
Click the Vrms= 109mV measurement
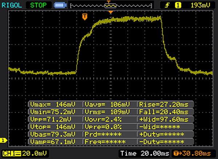click(x=107, y=112)
